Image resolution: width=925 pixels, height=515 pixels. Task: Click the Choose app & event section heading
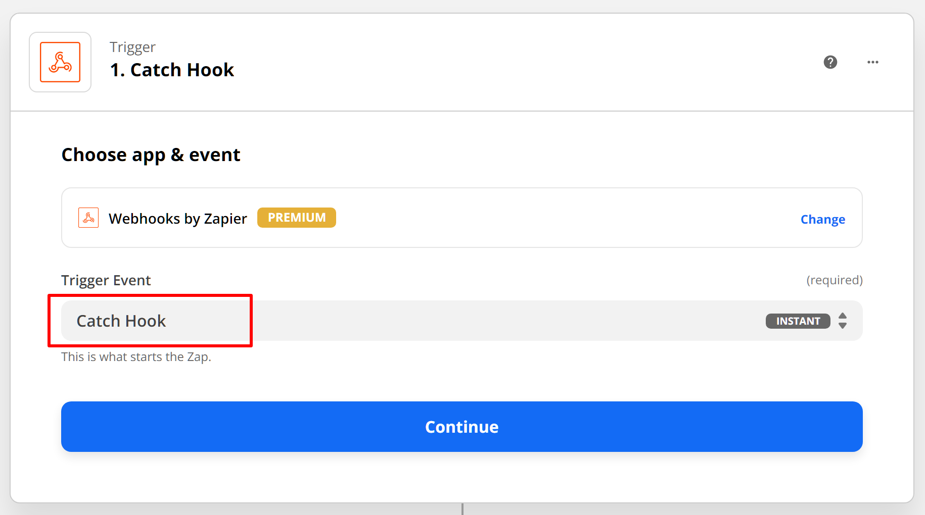pos(151,154)
